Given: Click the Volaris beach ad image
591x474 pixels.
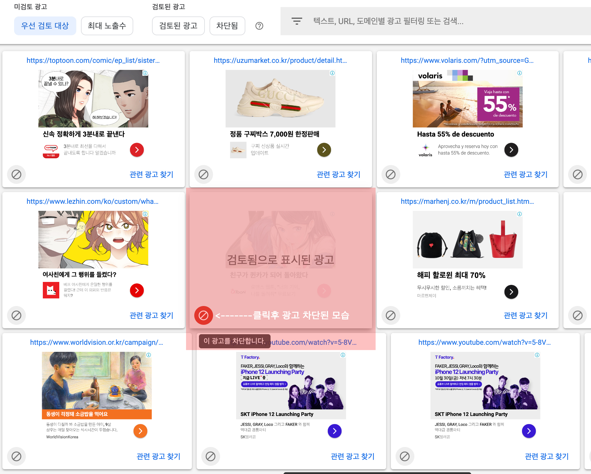Looking at the screenshot, I should [x=468, y=99].
